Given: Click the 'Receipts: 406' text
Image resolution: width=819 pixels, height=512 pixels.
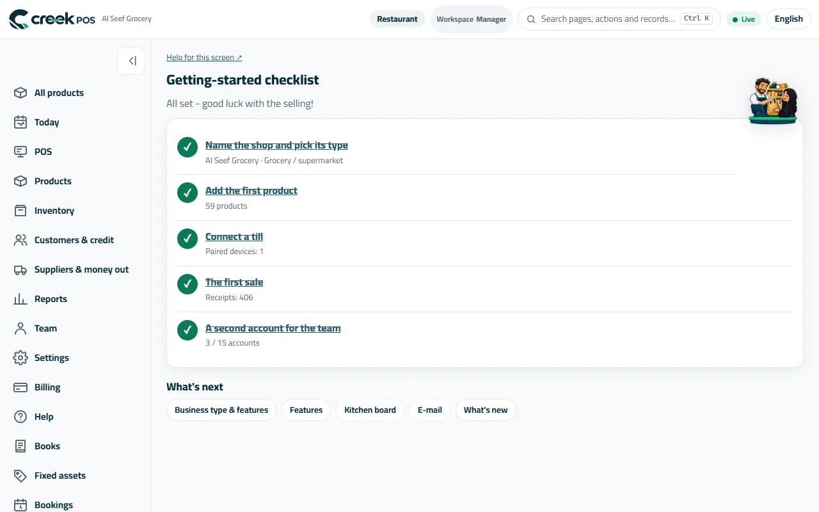Looking at the screenshot, I should coord(229,298).
